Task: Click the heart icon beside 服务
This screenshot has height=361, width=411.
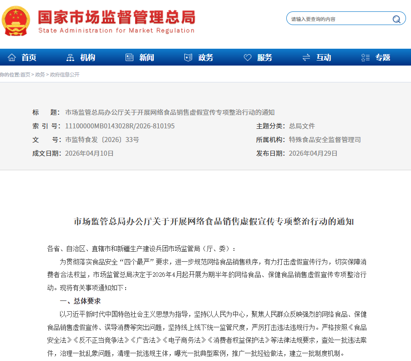Action: point(248,57)
